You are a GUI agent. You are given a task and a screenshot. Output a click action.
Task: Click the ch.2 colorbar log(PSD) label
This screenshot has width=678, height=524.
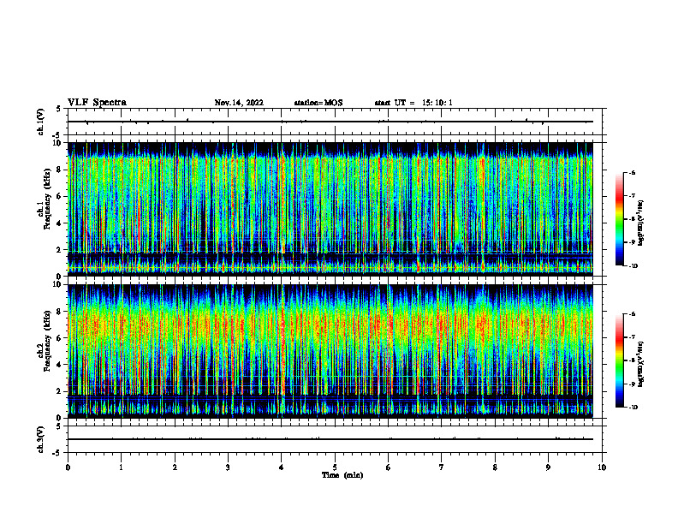641,364
